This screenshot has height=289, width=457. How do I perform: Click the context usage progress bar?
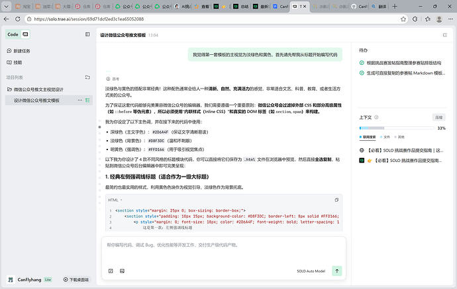(396, 128)
